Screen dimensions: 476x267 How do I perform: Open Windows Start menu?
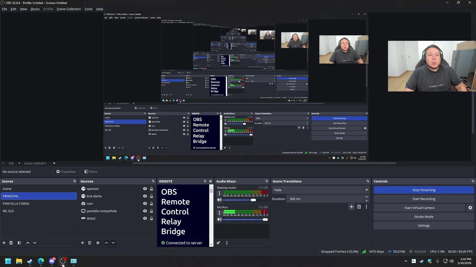tap(8, 261)
